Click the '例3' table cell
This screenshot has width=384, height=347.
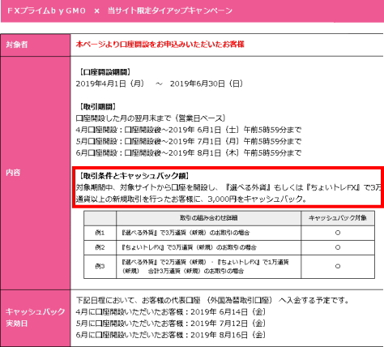100,266
